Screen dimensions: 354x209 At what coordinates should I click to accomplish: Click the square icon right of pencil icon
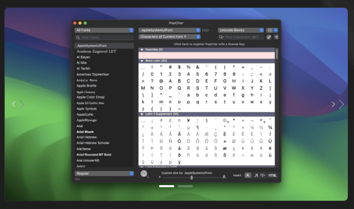(x=276, y=37)
